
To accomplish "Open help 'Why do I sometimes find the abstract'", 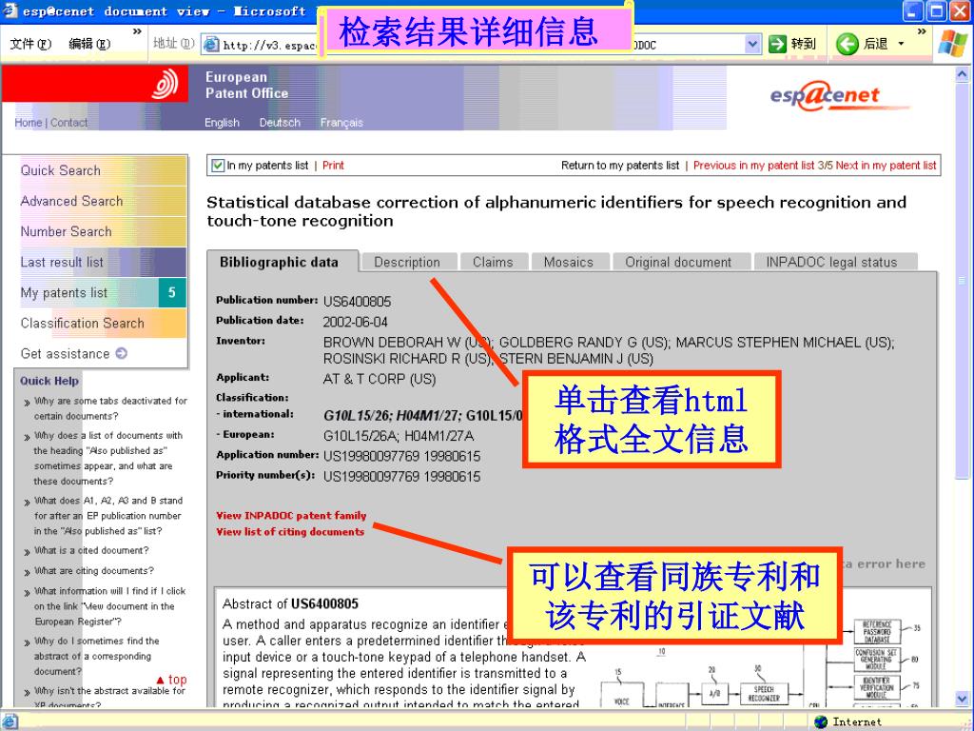I will pyautogui.click(x=97, y=656).
